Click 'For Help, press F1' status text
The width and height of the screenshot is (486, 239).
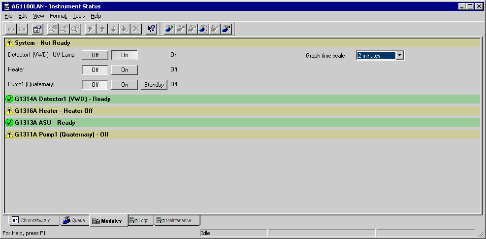(x=24, y=233)
